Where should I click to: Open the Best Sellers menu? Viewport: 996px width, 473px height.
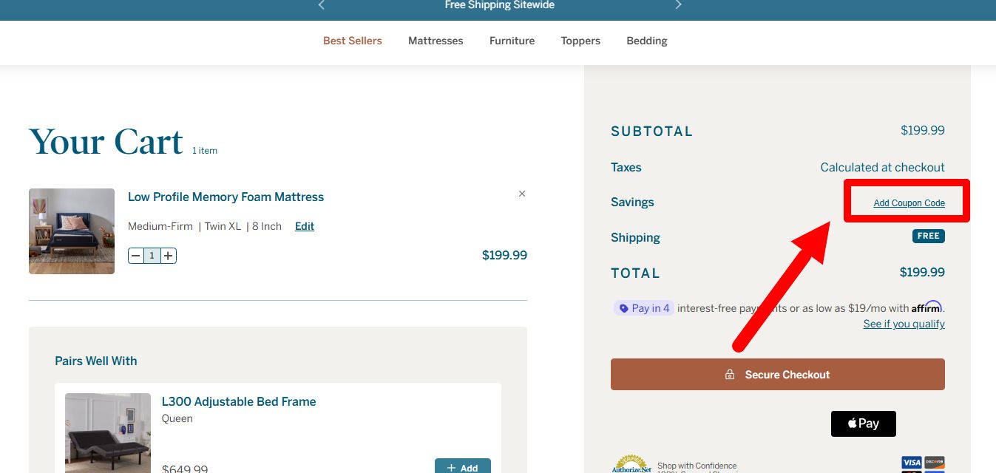(352, 41)
